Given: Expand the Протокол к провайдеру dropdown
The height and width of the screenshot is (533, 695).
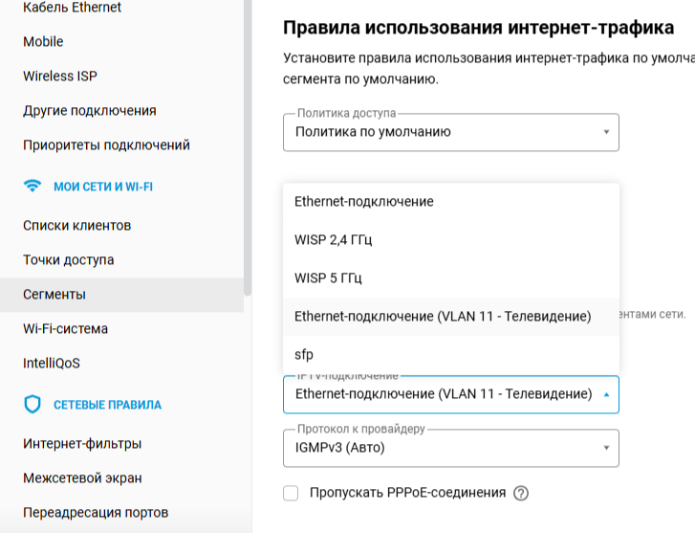Looking at the screenshot, I should pos(451,448).
